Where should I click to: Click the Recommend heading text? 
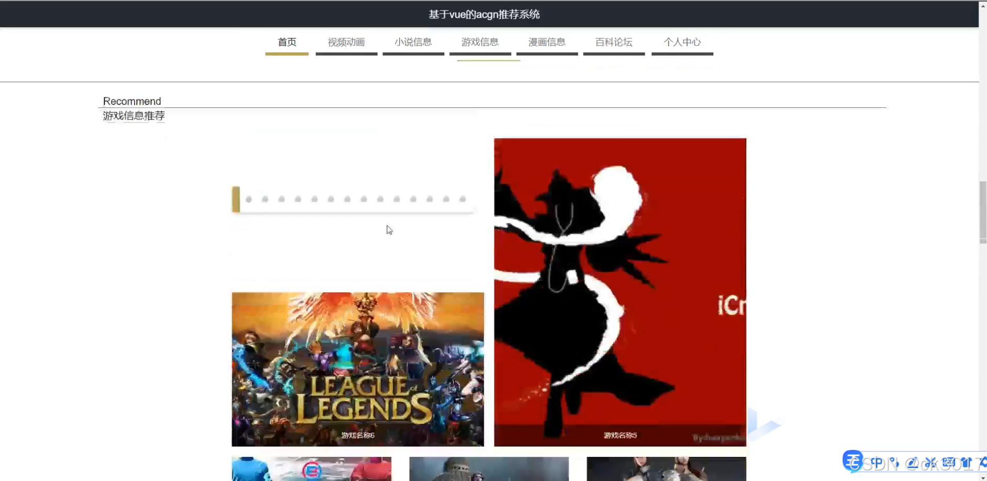point(132,101)
